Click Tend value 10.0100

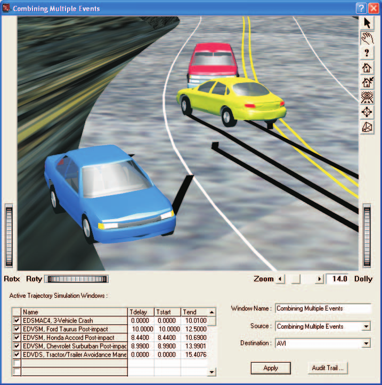click(194, 321)
